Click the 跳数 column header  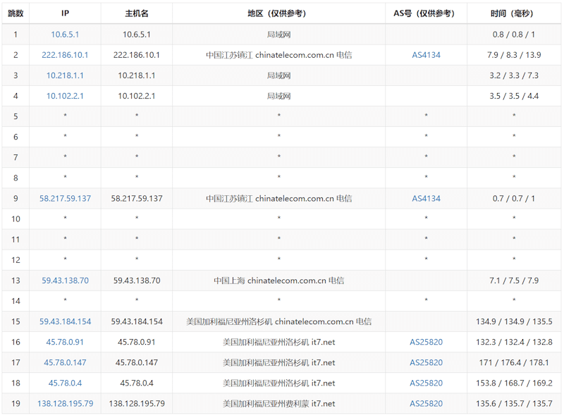(16, 13)
